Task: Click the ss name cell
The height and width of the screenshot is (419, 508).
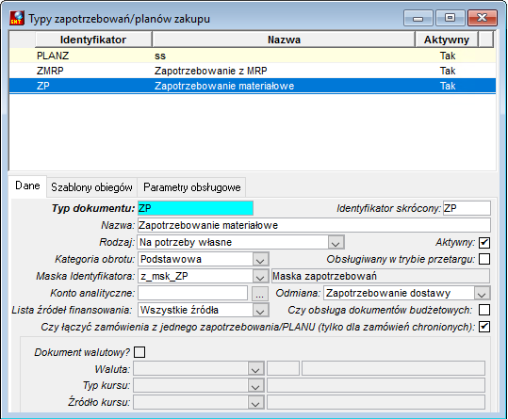Action: tap(160, 56)
